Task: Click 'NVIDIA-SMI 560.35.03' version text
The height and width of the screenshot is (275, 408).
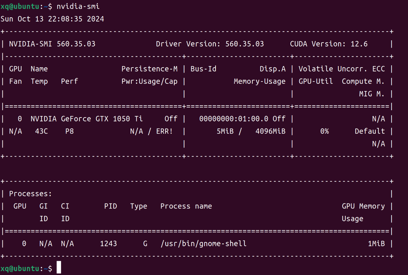Action: coord(52,44)
